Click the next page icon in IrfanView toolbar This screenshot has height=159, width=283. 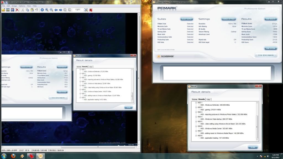coord(70,10)
